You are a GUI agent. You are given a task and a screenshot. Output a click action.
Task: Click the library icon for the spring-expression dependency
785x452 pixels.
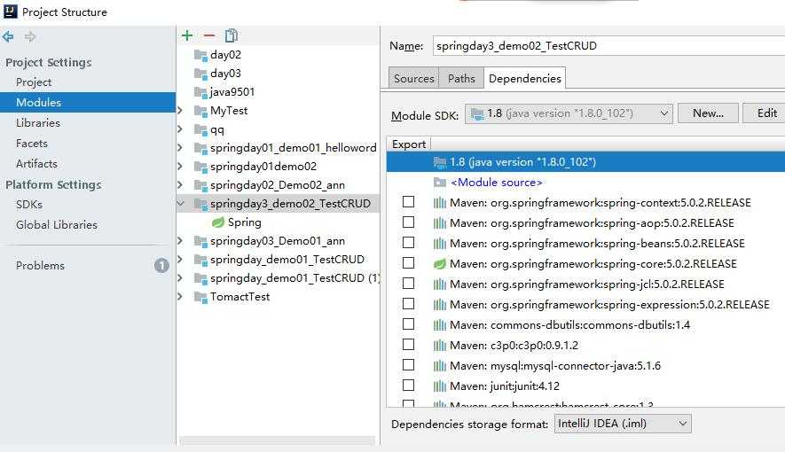(440, 305)
